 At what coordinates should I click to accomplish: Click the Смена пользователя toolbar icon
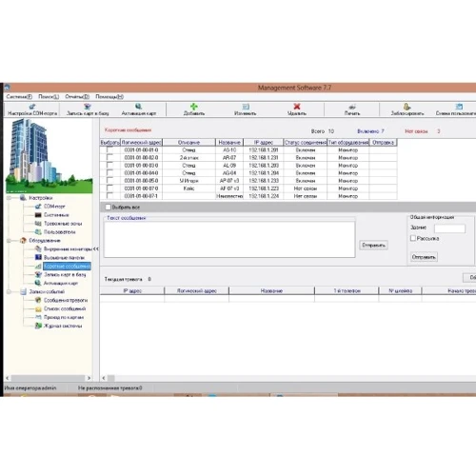459,107
